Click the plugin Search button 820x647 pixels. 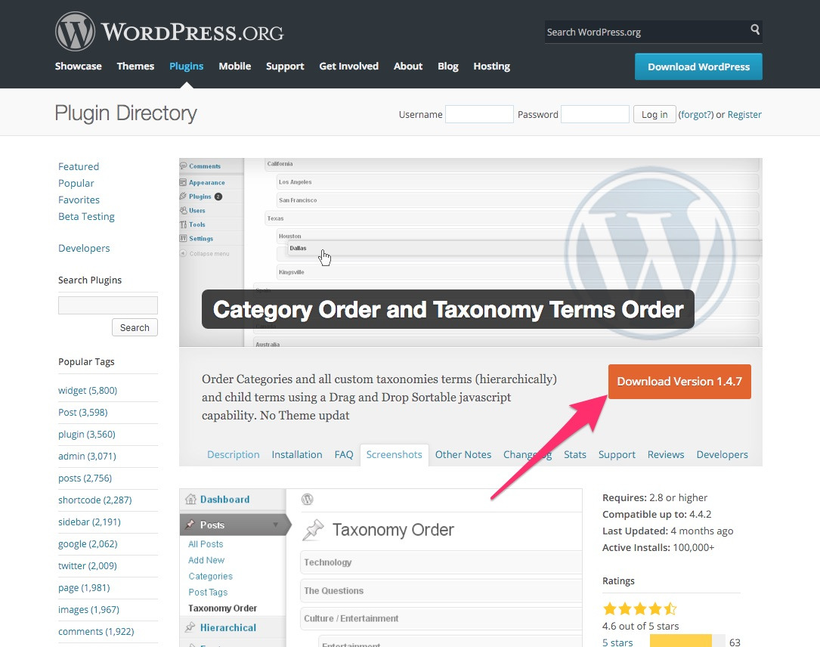[x=135, y=327]
